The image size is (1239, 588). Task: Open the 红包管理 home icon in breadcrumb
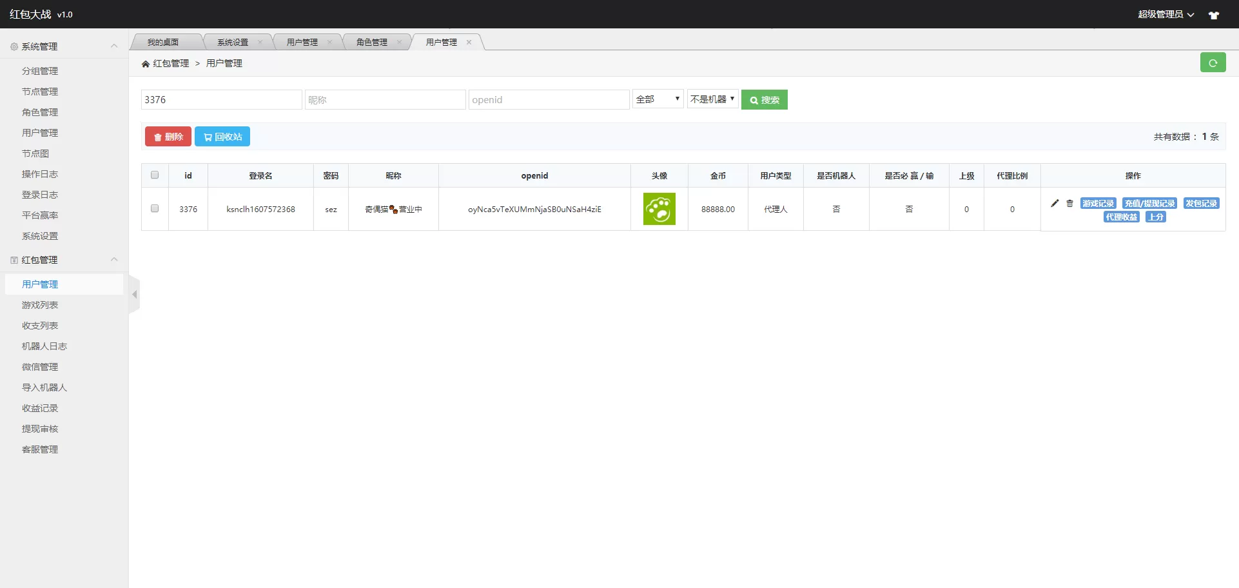click(146, 63)
